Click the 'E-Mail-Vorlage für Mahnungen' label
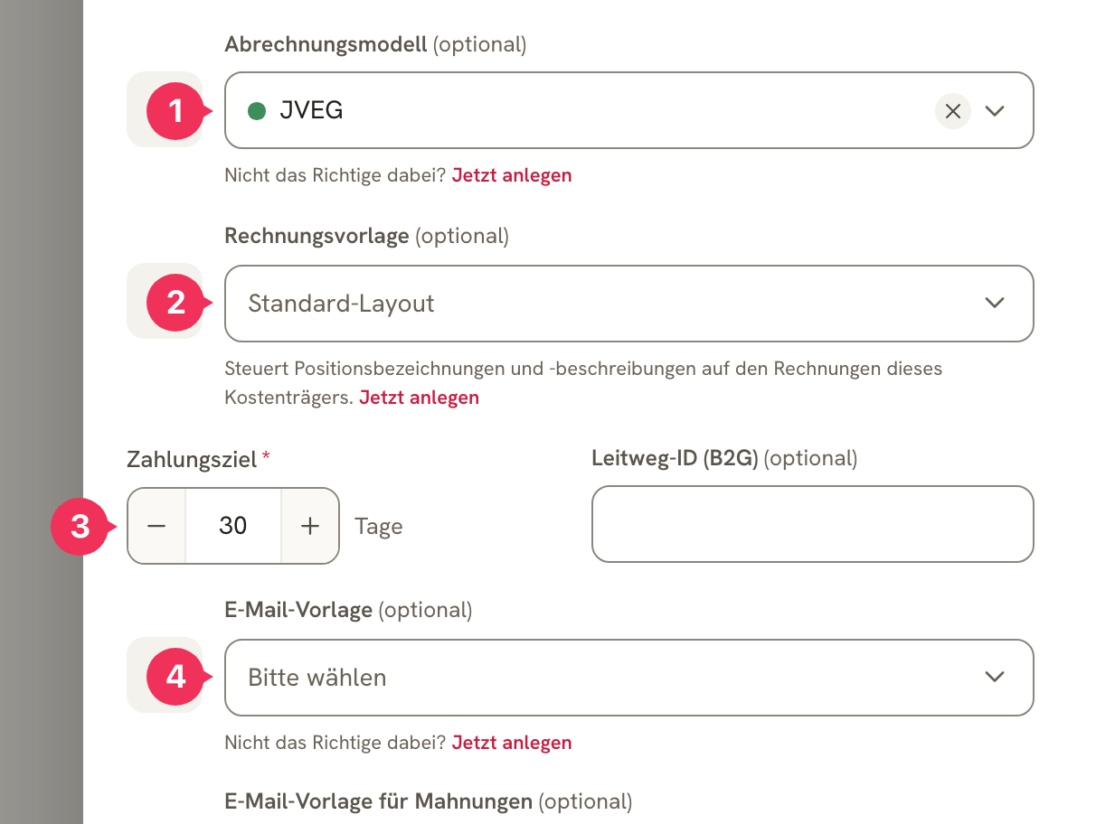This screenshot has width=1096, height=824. pyautogui.click(x=378, y=801)
